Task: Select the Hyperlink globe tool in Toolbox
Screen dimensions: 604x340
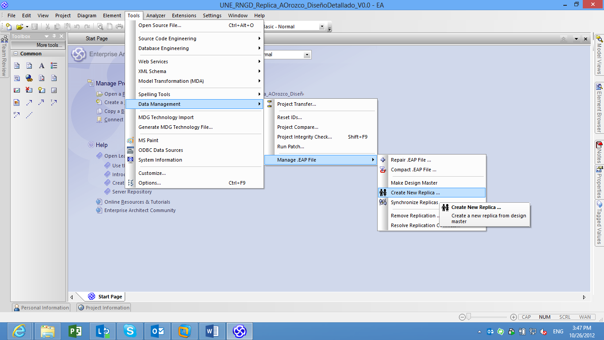Action: click(29, 78)
